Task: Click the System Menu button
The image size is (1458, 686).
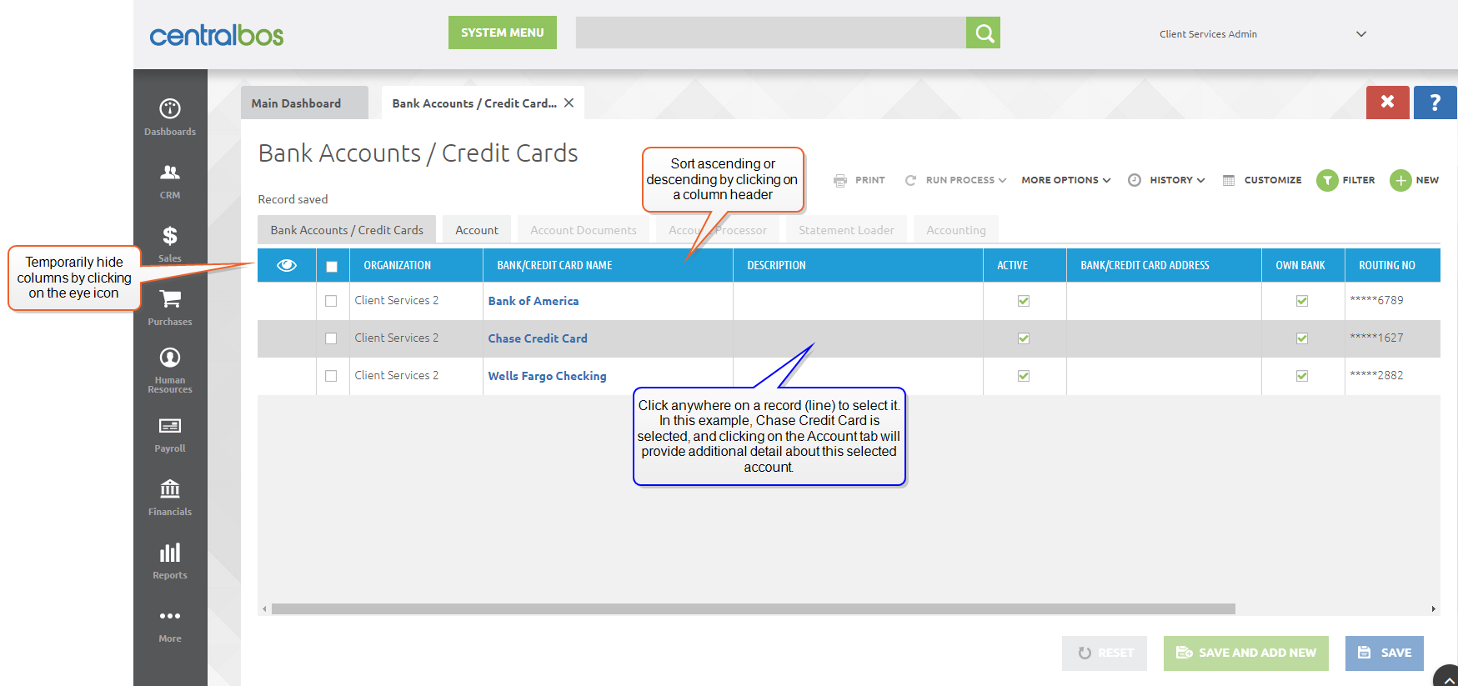Action: [502, 33]
